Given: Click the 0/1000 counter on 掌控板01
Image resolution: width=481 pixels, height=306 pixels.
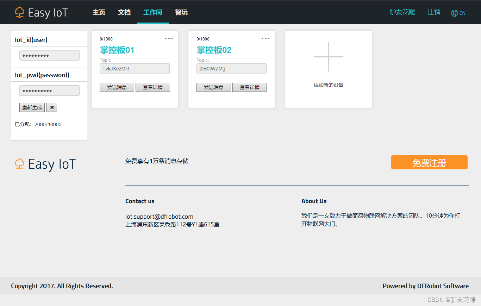Looking at the screenshot, I should [106, 39].
